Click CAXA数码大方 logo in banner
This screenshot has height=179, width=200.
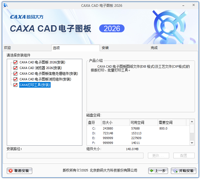click(27, 17)
